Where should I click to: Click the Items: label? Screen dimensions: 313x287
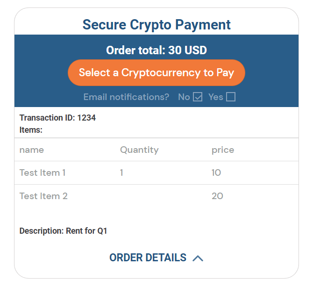coord(31,130)
